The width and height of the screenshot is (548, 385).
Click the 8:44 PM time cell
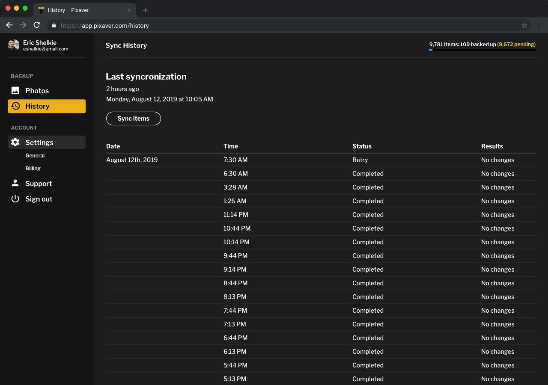(235, 283)
